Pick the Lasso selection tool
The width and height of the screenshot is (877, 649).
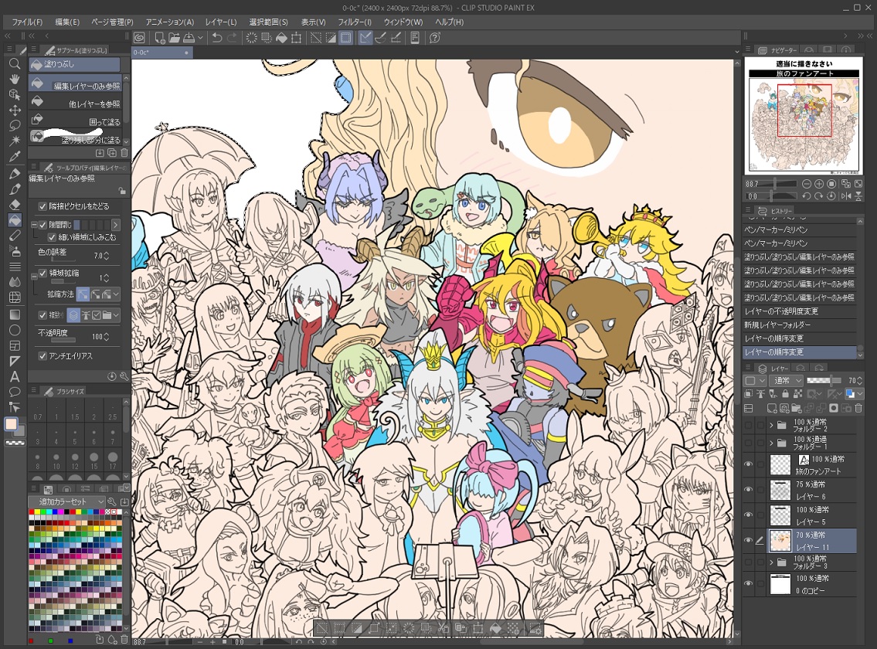[x=15, y=125]
